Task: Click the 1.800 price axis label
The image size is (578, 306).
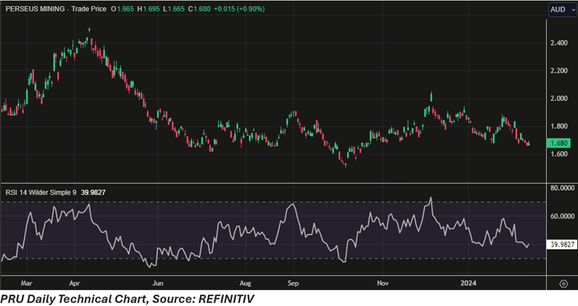Action: [x=559, y=126]
